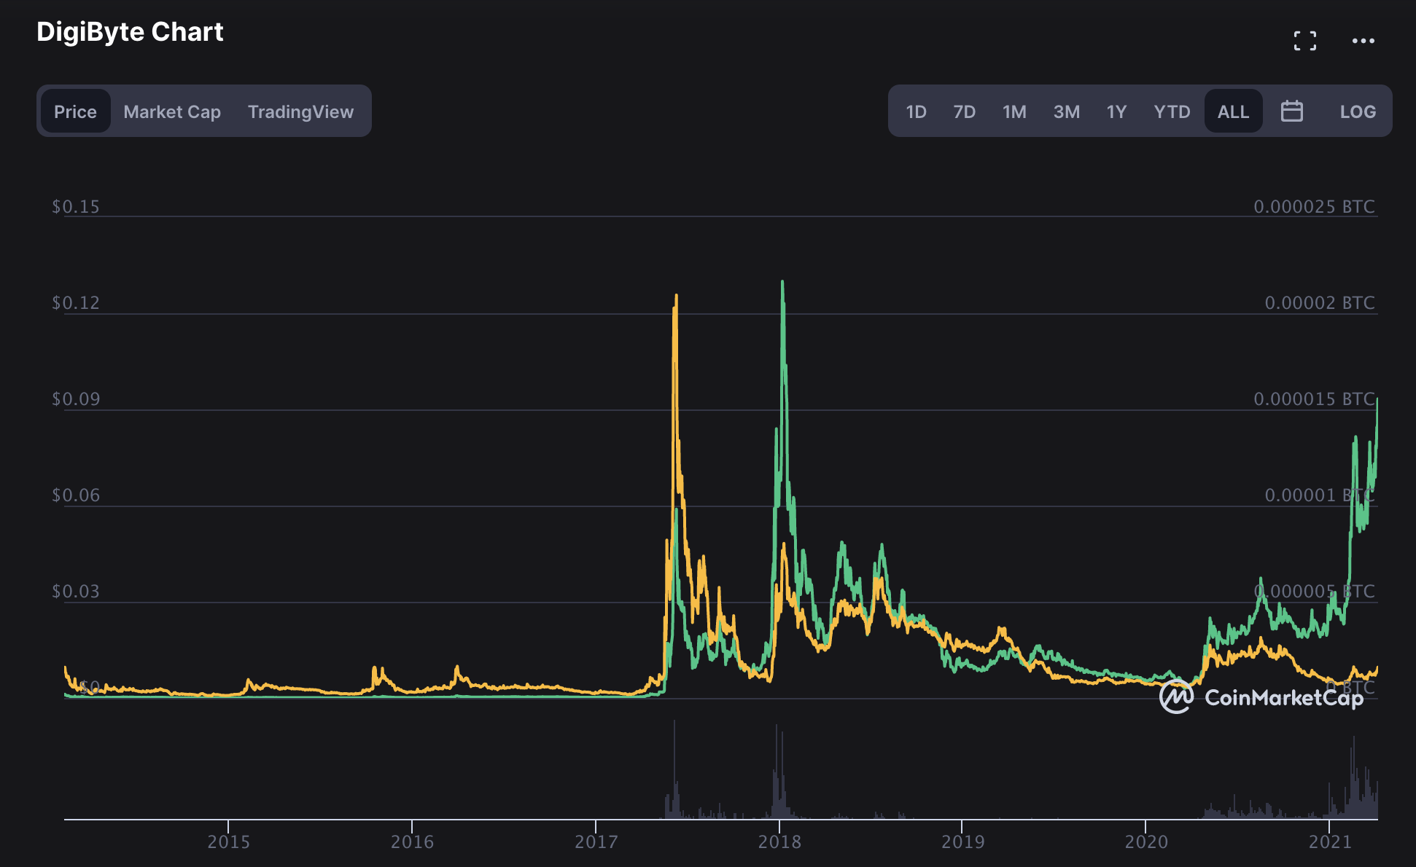Click the 0.000015 BTC axis label
Image resolution: width=1416 pixels, height=867 pixels.
(1314, 399)
